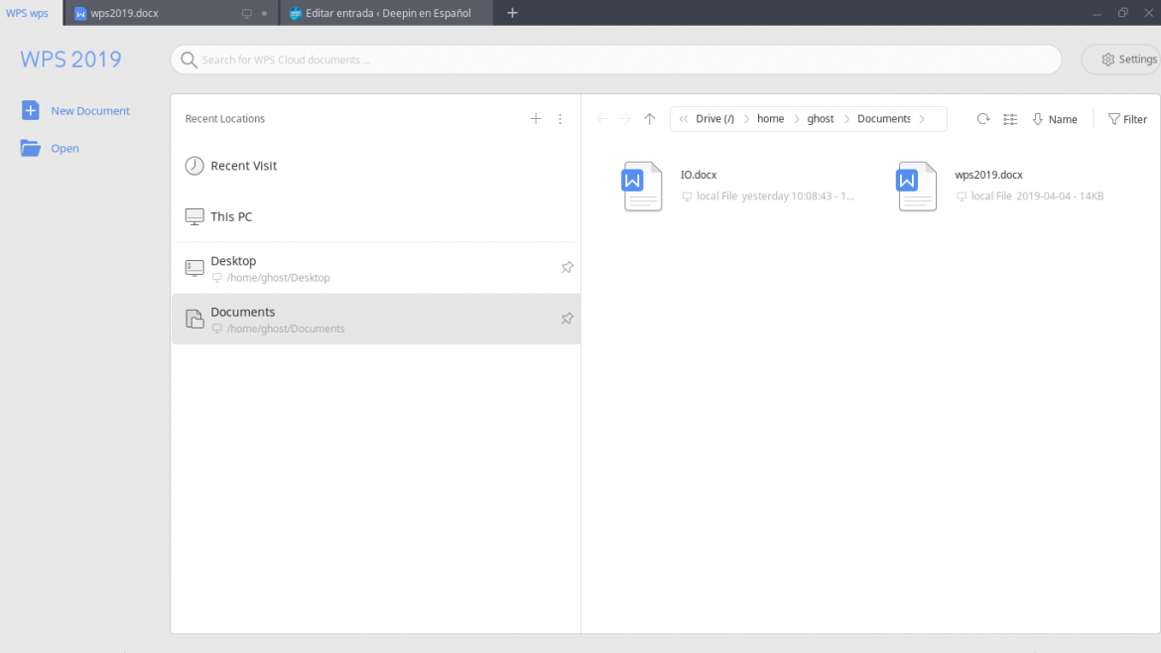Pin the Documents location
Screen dimensions: 1161x653
click(568, 319)
